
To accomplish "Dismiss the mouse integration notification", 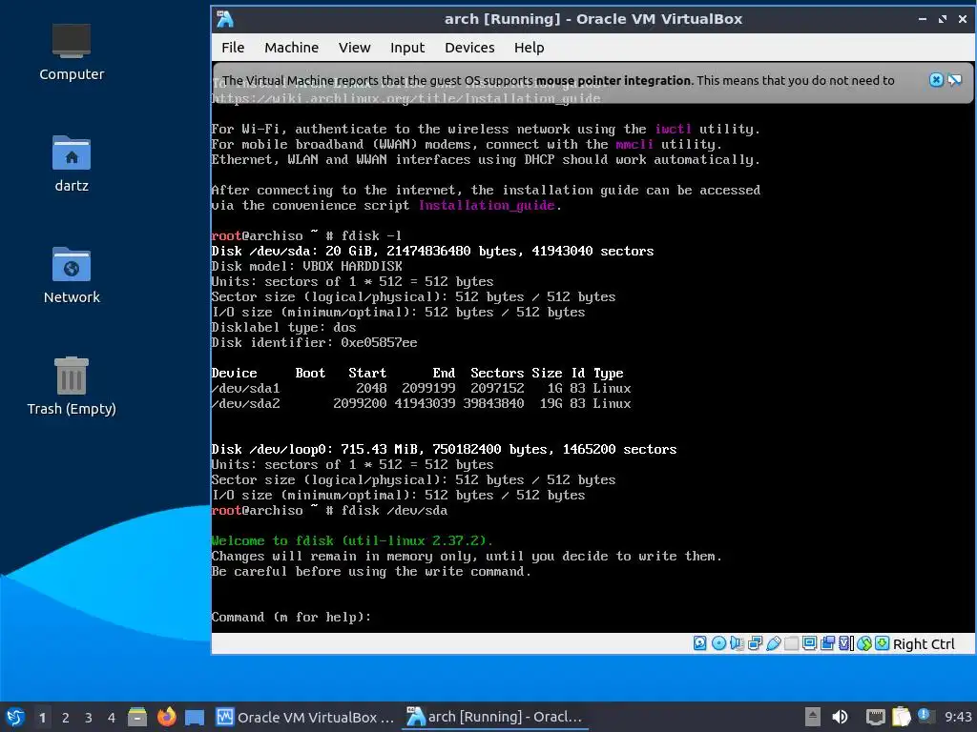I will (x=936, y=80).
